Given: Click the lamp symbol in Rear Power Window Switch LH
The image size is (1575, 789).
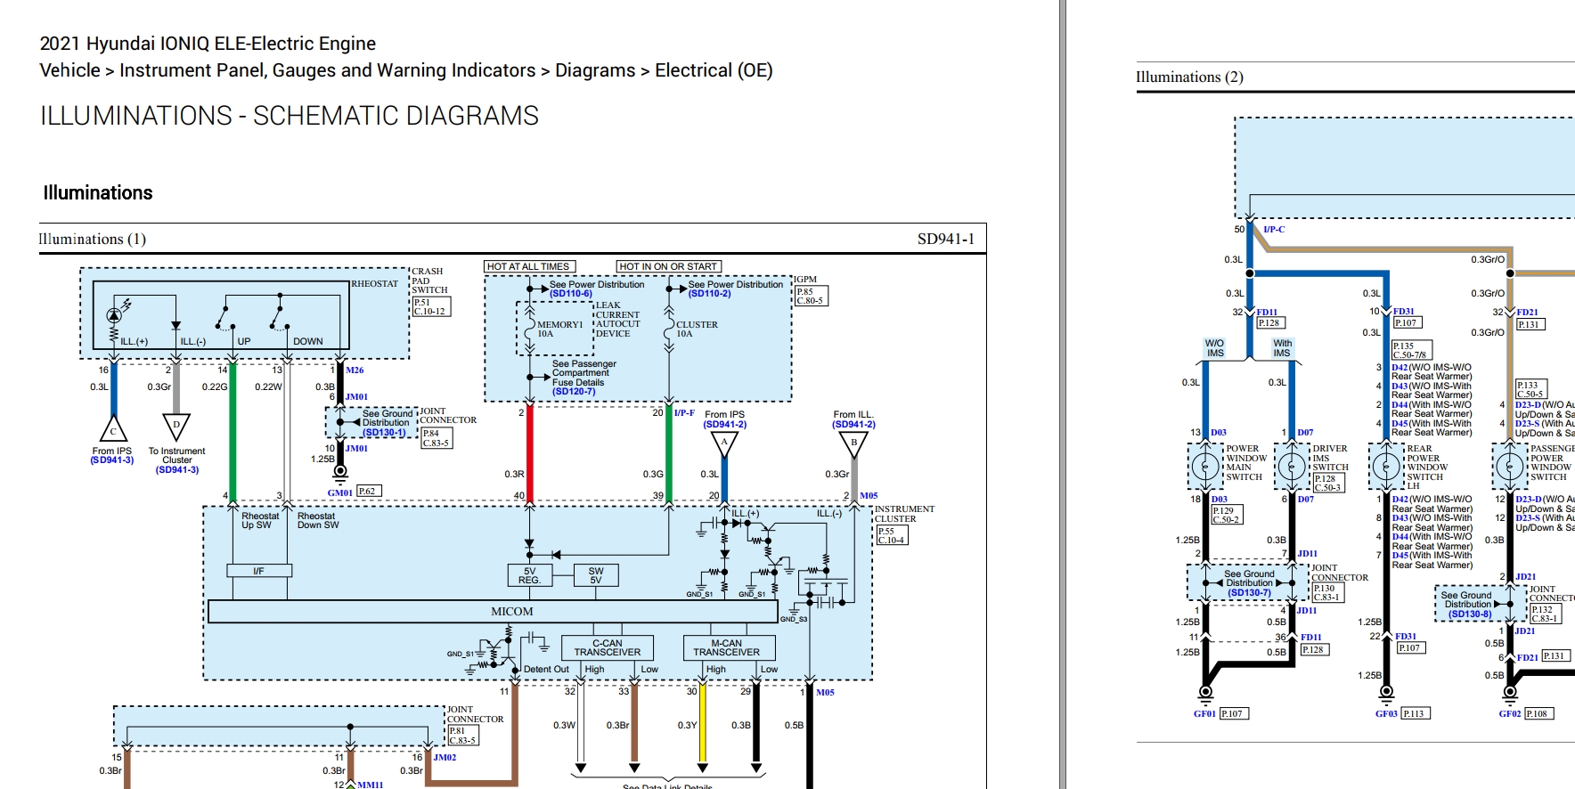Looking at the screenshot, I should tap(1386, 466).
